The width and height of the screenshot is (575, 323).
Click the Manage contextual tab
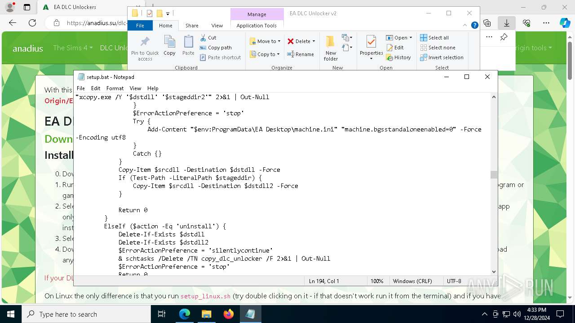[x=257, y=14]
